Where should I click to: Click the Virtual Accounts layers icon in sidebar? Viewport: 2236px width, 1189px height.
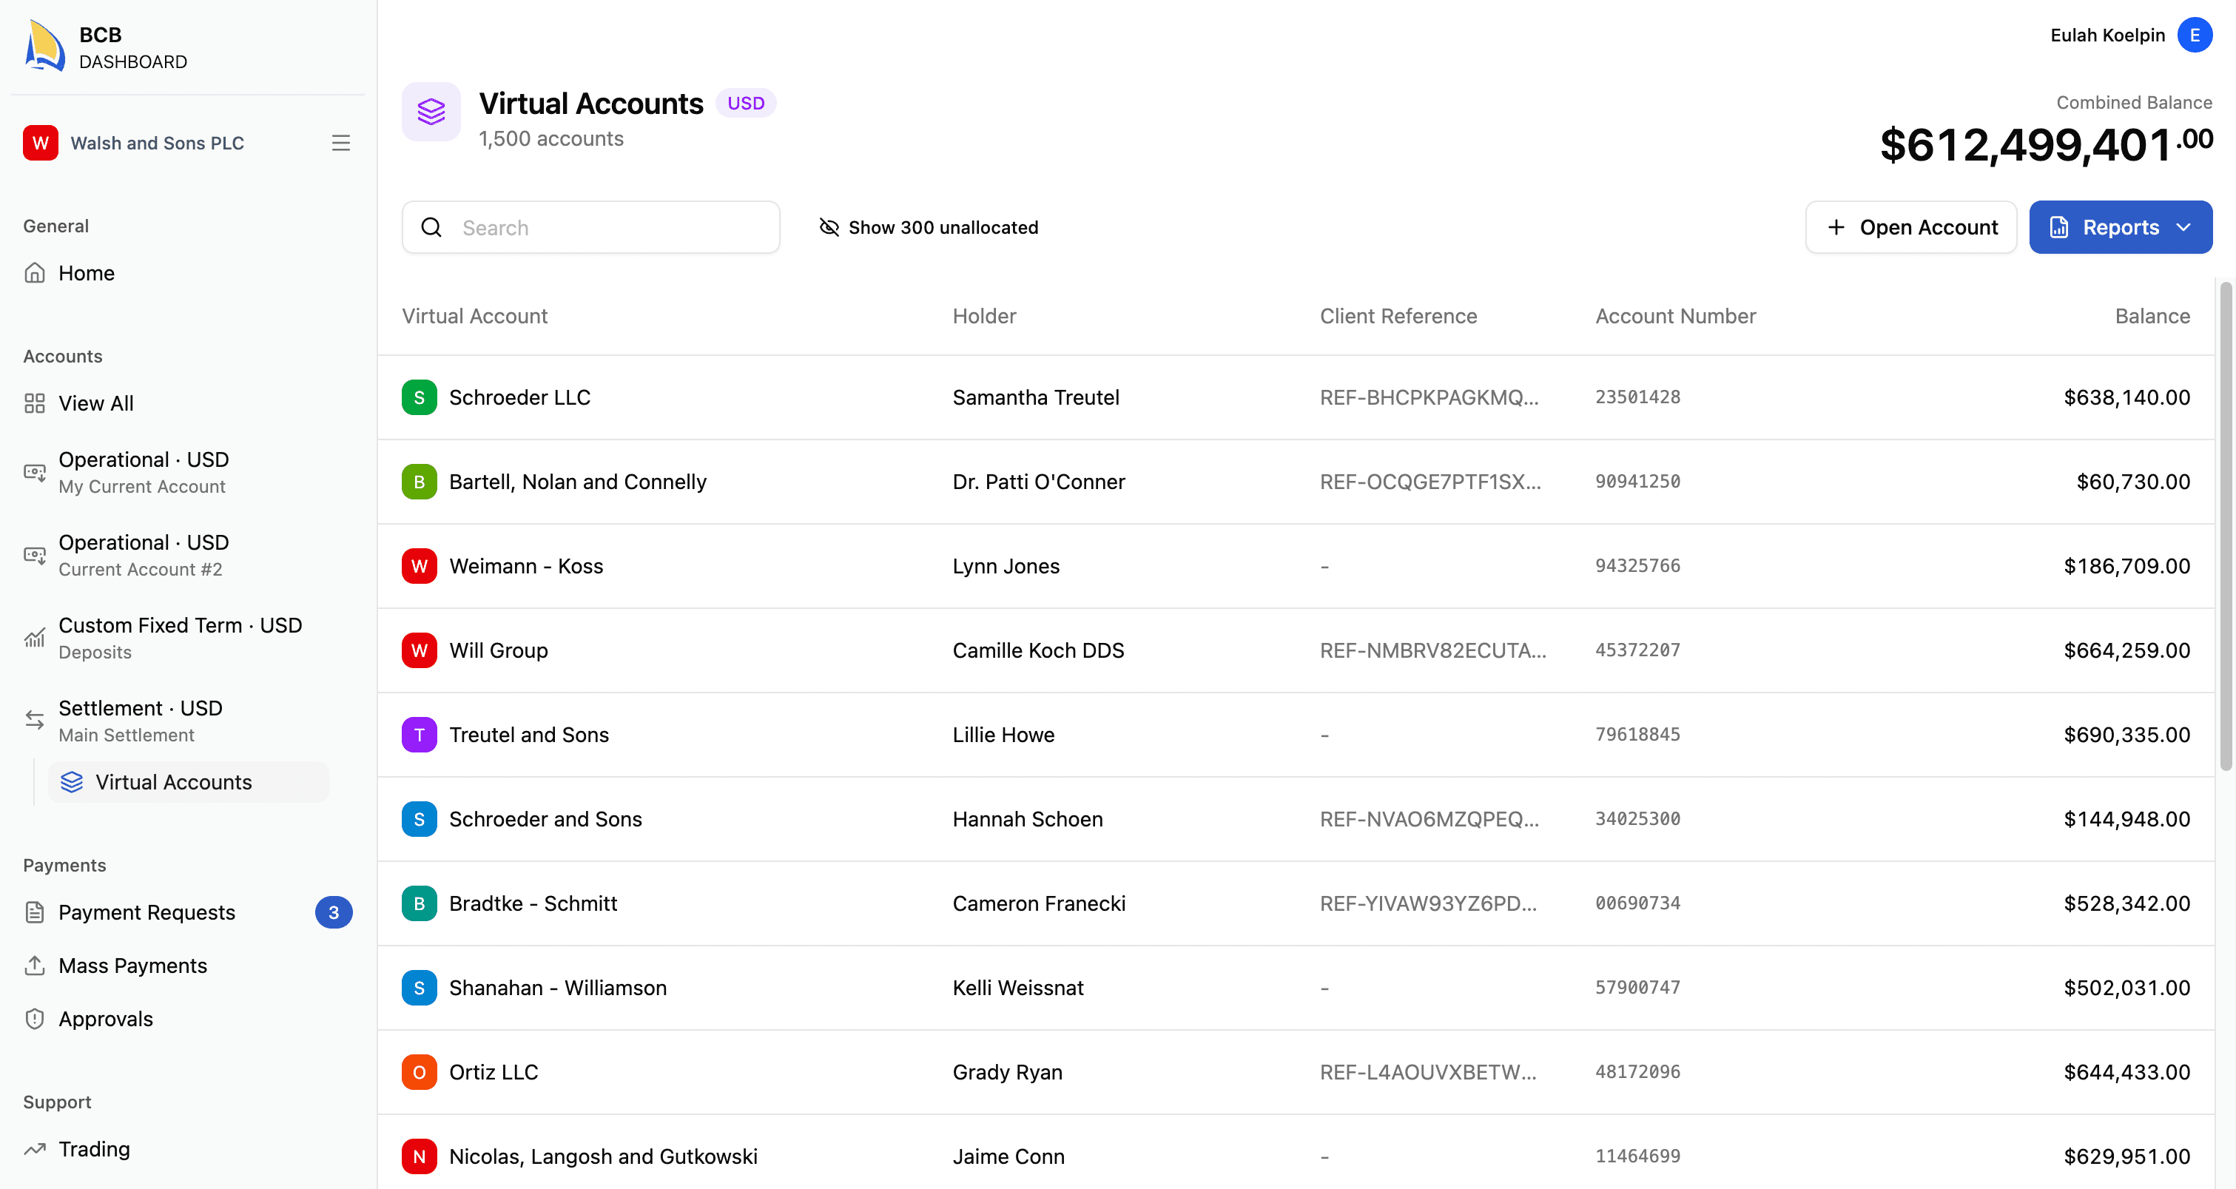(72, 782)
